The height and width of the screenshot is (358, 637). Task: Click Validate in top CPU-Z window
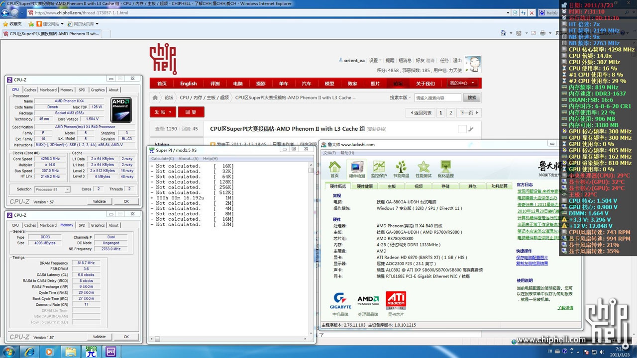(100, 201)
